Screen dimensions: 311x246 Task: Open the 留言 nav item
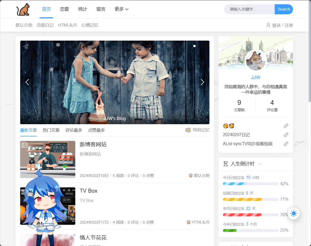[101, 9]
